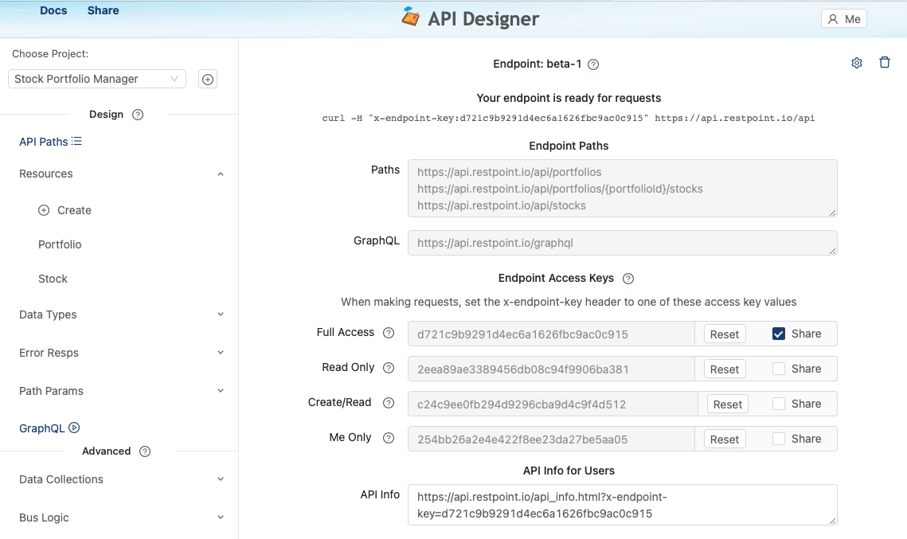907x539 pixels.
Task: Click the plus icon beside Create
Action: [44, 210]
